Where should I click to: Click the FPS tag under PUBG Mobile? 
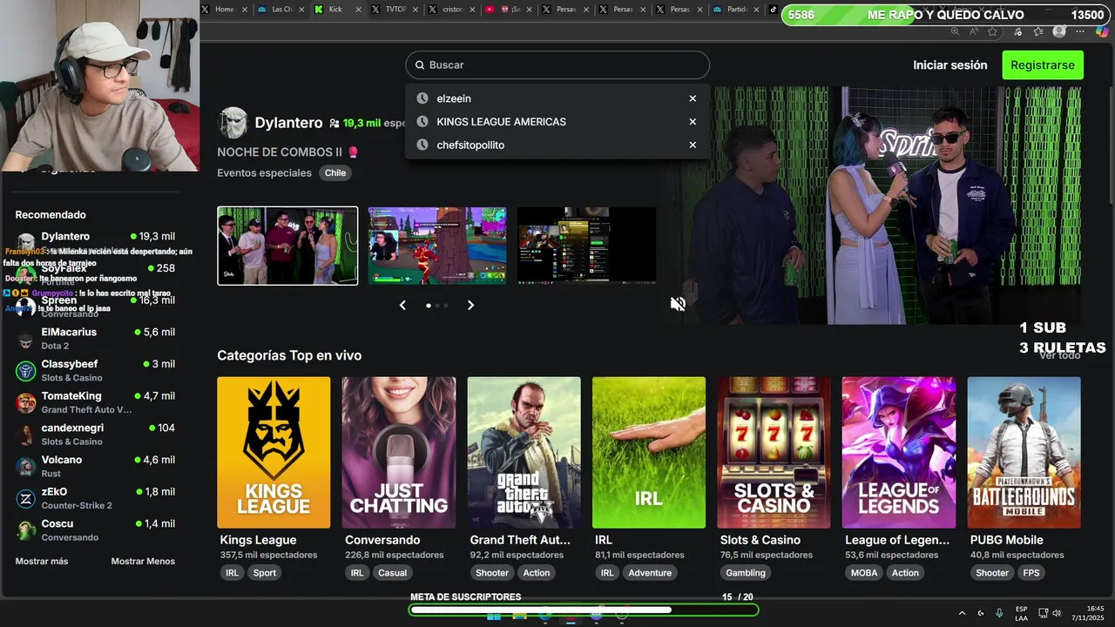tap(1031, 573)
